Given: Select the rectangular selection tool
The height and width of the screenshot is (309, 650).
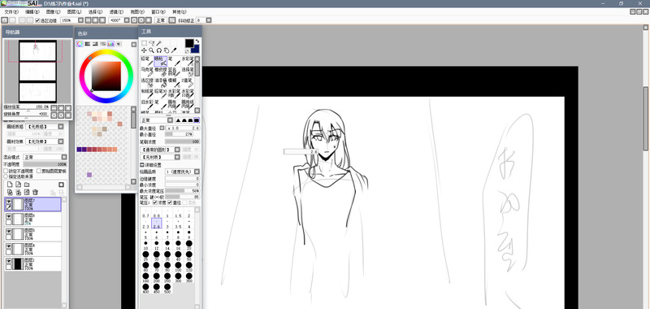Looking at the screenshot, I should [144, 43].
